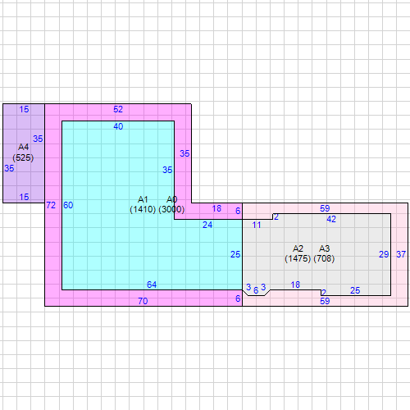Image resolution: width=410 pixels, height=410 pixels.
Task: Click the 24 dimension label
Action: click(207, 225)
